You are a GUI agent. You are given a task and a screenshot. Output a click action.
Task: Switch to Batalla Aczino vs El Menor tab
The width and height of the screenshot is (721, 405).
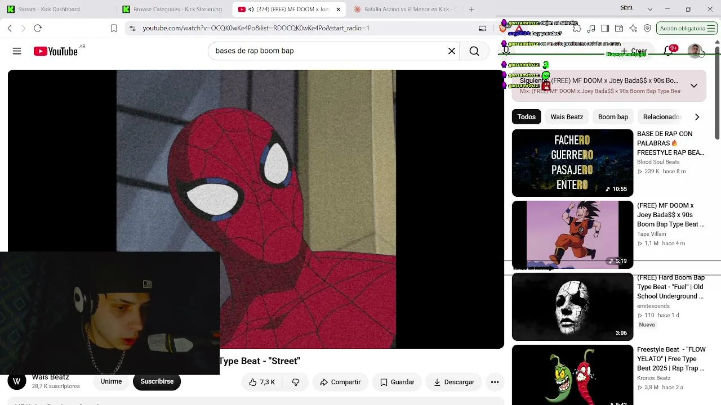click(x=405, y=9)
